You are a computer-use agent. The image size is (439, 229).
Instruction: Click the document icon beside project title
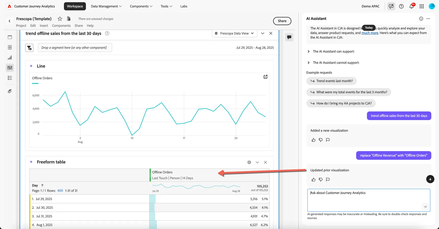[69, 19]
